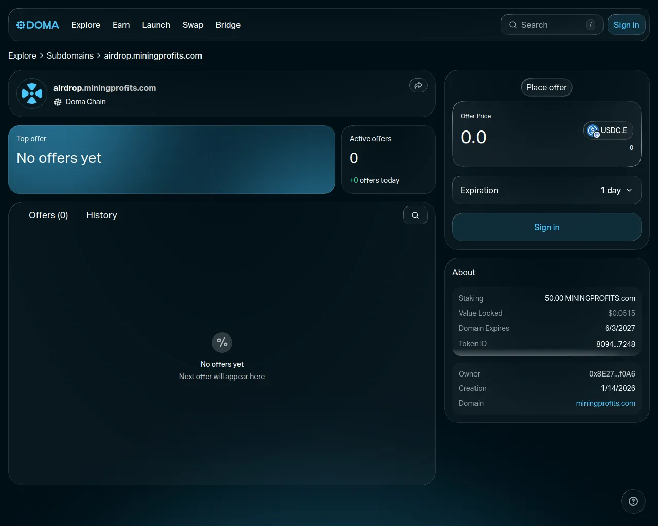Switch to the Offers (0) tab
Image resolution: width=658 pixels, height=526 pixels.
click(x=48, y=215)
